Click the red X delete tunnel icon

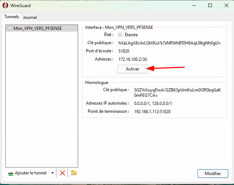(x=62, y=173)
